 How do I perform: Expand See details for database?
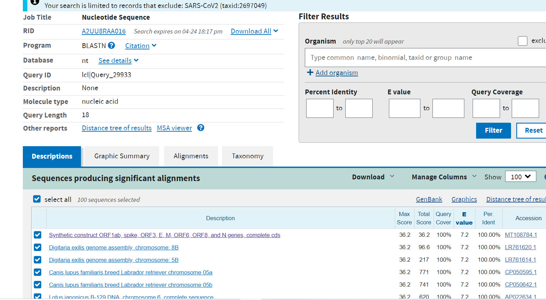pyautogui.click(x=119, y=60)
